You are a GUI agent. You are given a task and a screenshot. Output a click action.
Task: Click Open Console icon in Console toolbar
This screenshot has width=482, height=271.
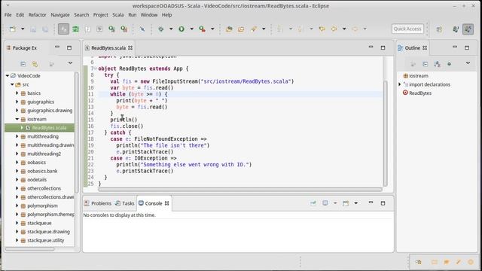click(346, 203)
